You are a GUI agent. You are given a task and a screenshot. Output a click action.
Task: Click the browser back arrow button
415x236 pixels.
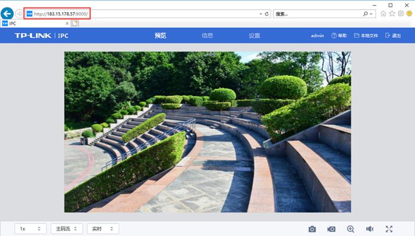(7, 14)
